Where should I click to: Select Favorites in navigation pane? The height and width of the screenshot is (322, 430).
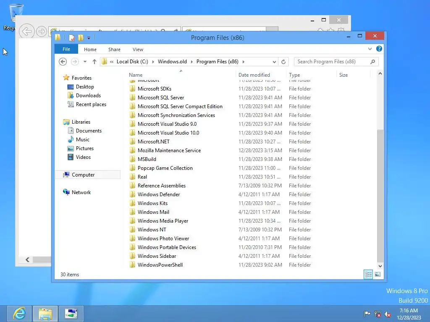tap(81, 78)
